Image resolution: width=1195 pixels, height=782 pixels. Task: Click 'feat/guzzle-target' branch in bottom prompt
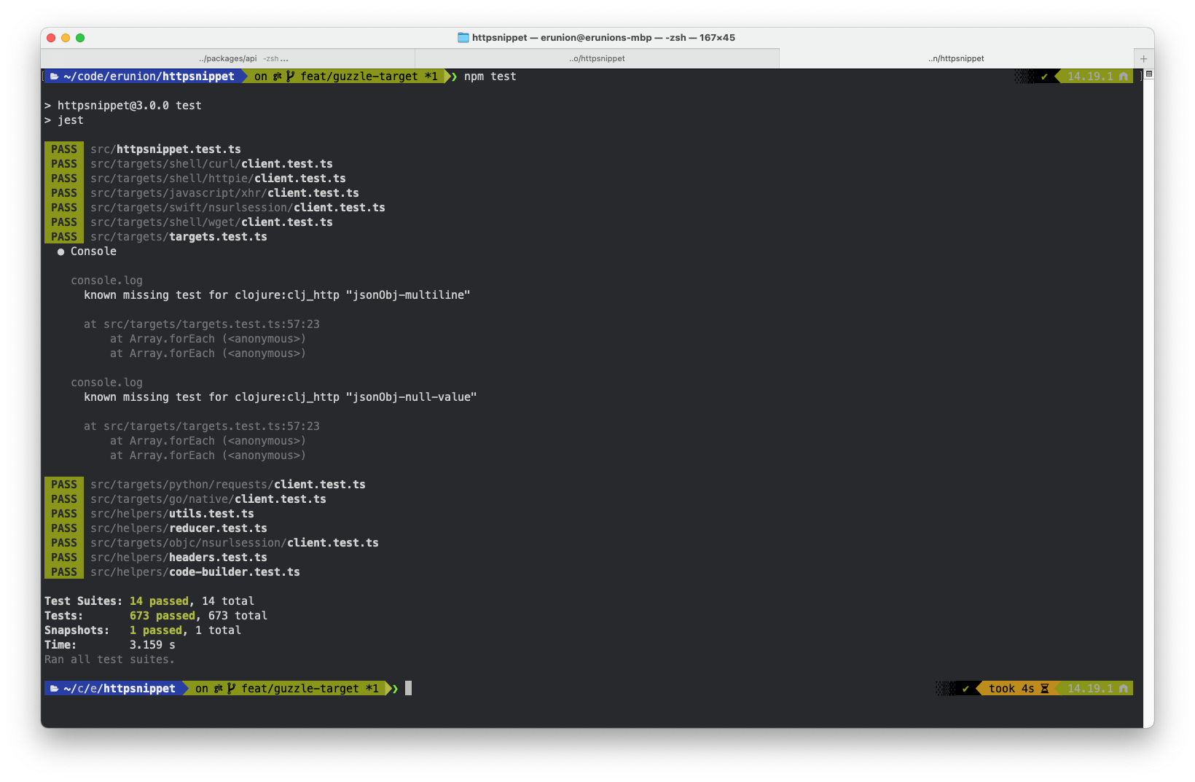click(x=300, y=689)
